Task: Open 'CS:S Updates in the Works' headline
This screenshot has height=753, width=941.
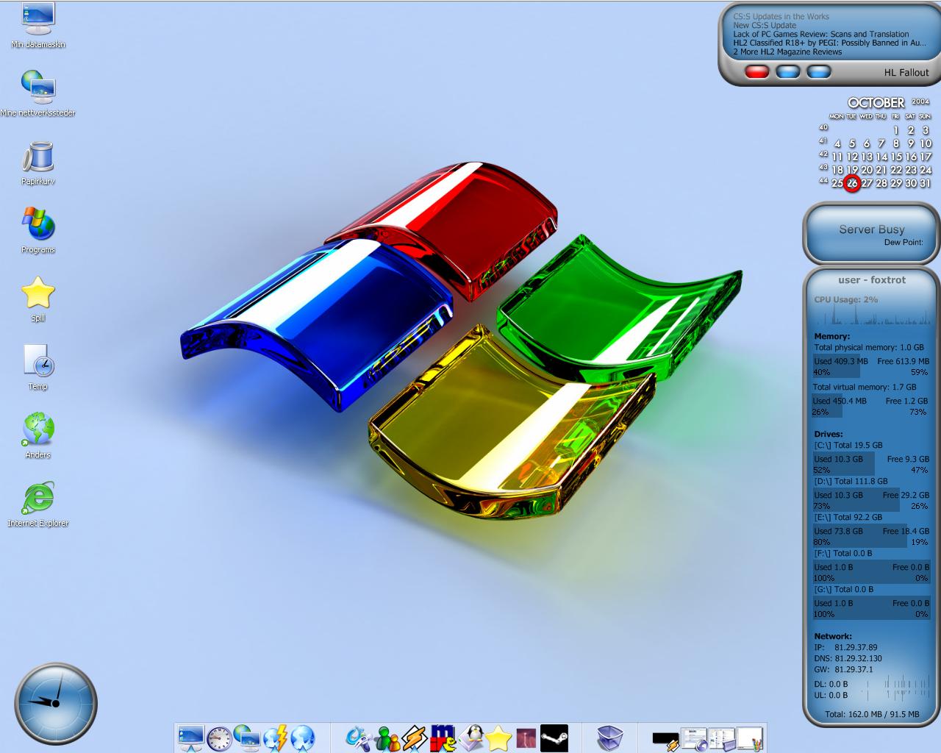Action: point(781,16)
